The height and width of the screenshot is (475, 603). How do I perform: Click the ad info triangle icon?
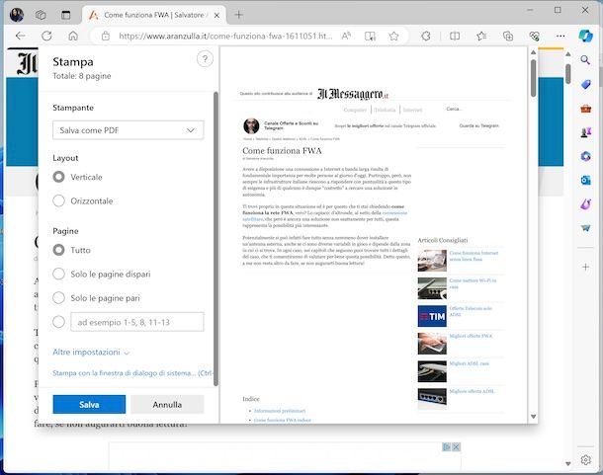[447, 447]
